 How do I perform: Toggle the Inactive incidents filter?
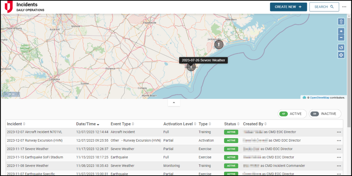click(x=325, y=114)
